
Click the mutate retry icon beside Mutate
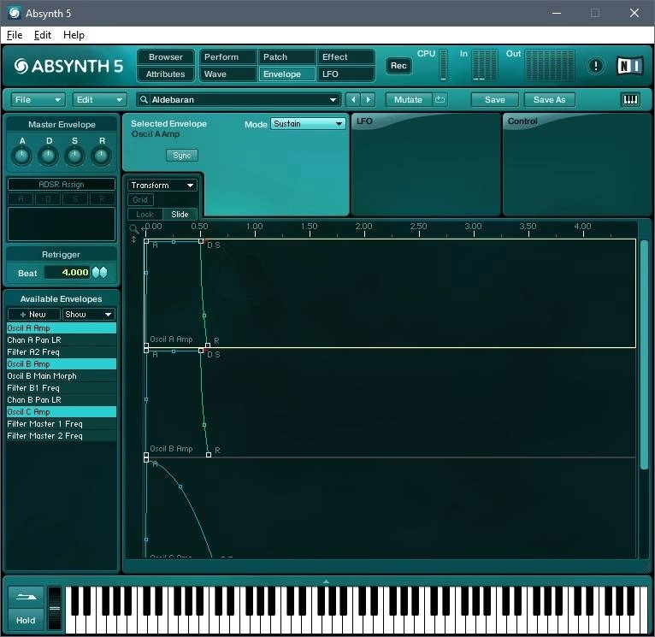click(x=440, y=99)
